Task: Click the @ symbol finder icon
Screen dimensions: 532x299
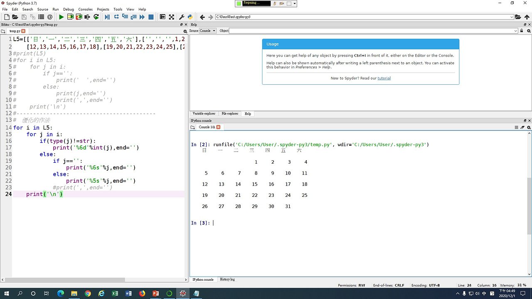Action: [50, 17]
